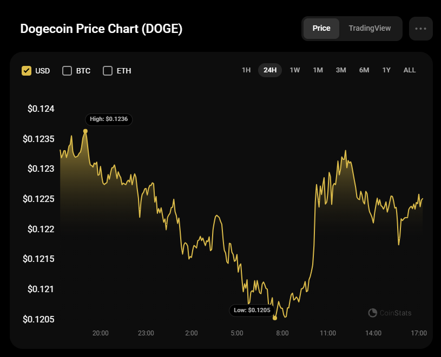Click the High $0.1236 price label
Image resolution: width=441 pixels, height=357 pixels.
pos(109,119)
